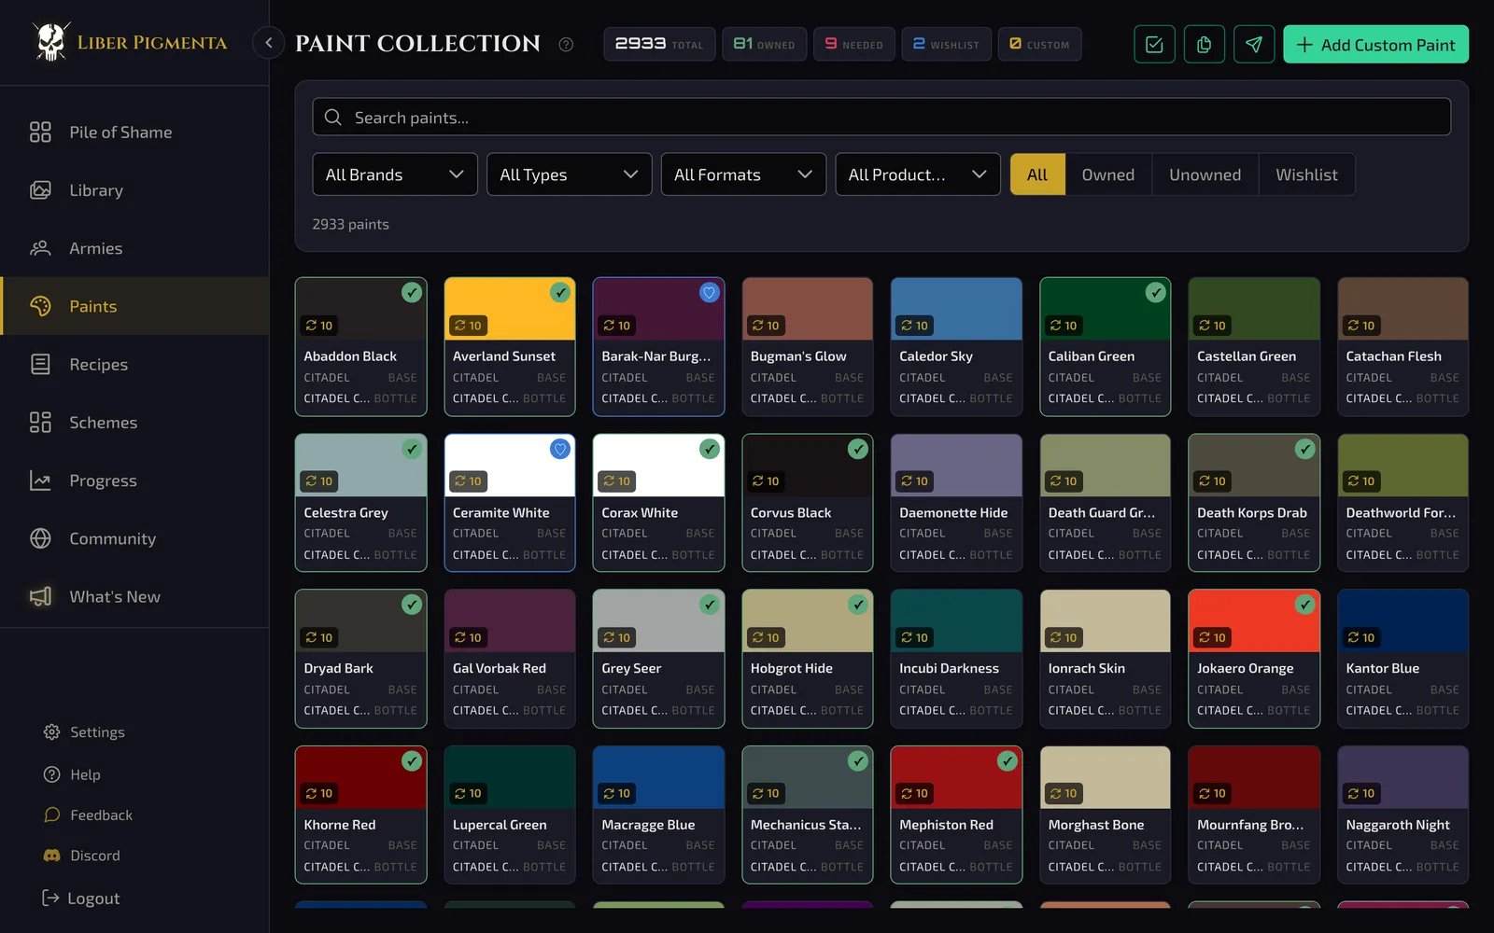Viewport: 1494px width, 933px height.
Task: Open the Help question icon
Action: (52, 774)
